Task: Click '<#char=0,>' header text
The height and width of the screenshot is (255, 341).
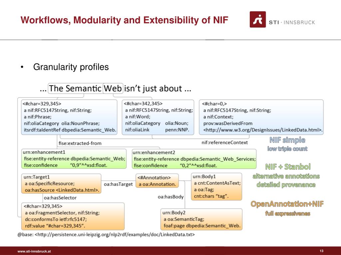Action: (x=214, y=104)
